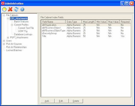Expand the PSFT_Attachments node
The height and width of the screenshot is (106, 135).
pos(8,38)
